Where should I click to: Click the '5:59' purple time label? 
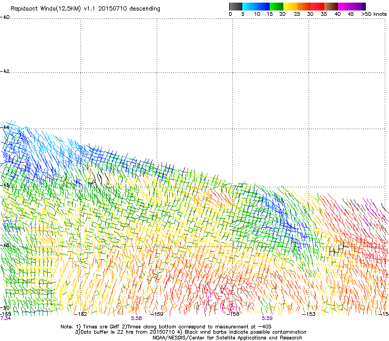pyautogui.click(x=267, y=318)
